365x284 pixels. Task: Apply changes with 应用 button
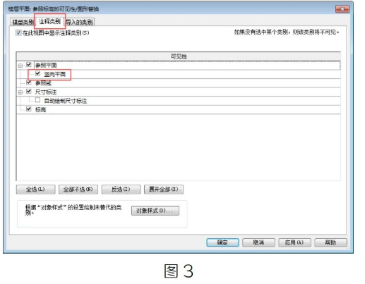[x=294, y=242]
